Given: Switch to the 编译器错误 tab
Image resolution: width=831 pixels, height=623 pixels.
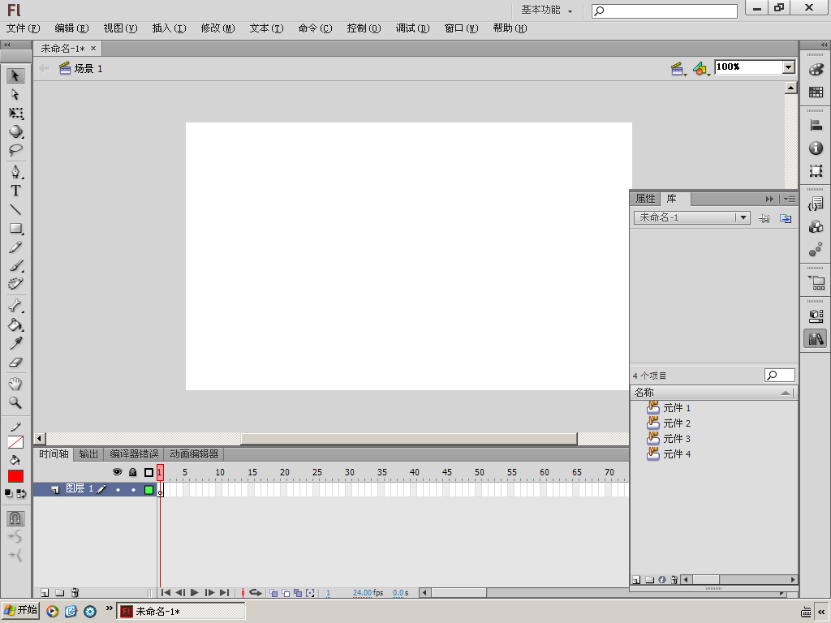Looking at the screenshot, I should click(134, 454).
